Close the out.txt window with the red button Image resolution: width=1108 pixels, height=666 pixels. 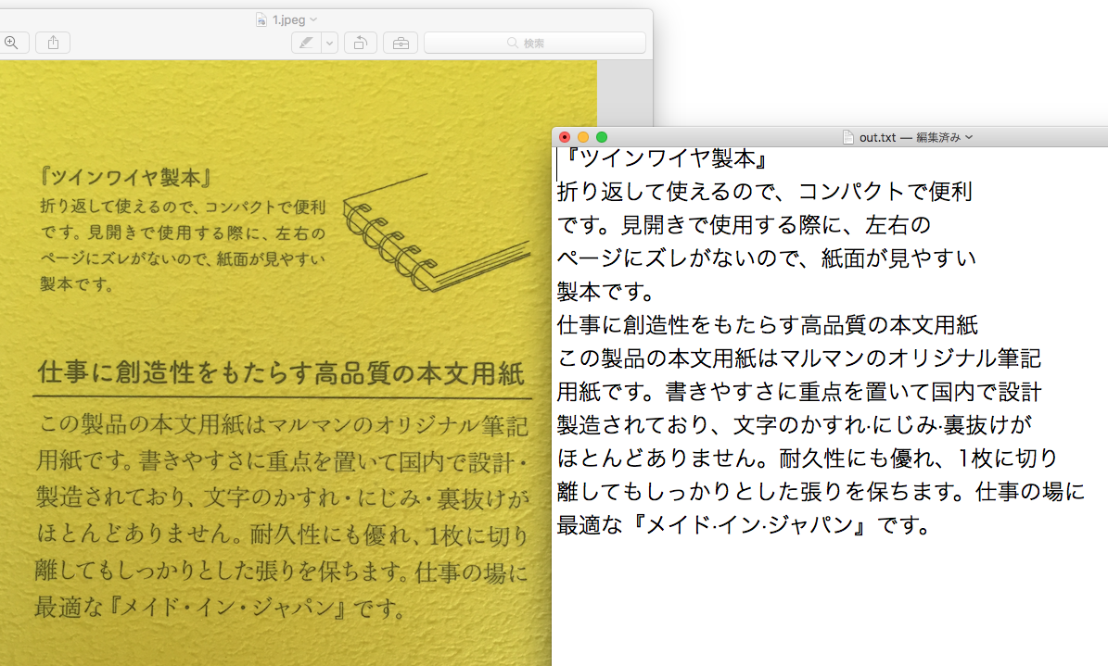pyautogui.click(x=565, y=137)
